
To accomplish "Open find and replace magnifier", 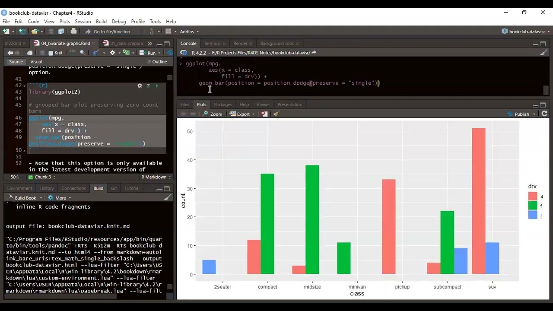I will [x=83, y=53].
